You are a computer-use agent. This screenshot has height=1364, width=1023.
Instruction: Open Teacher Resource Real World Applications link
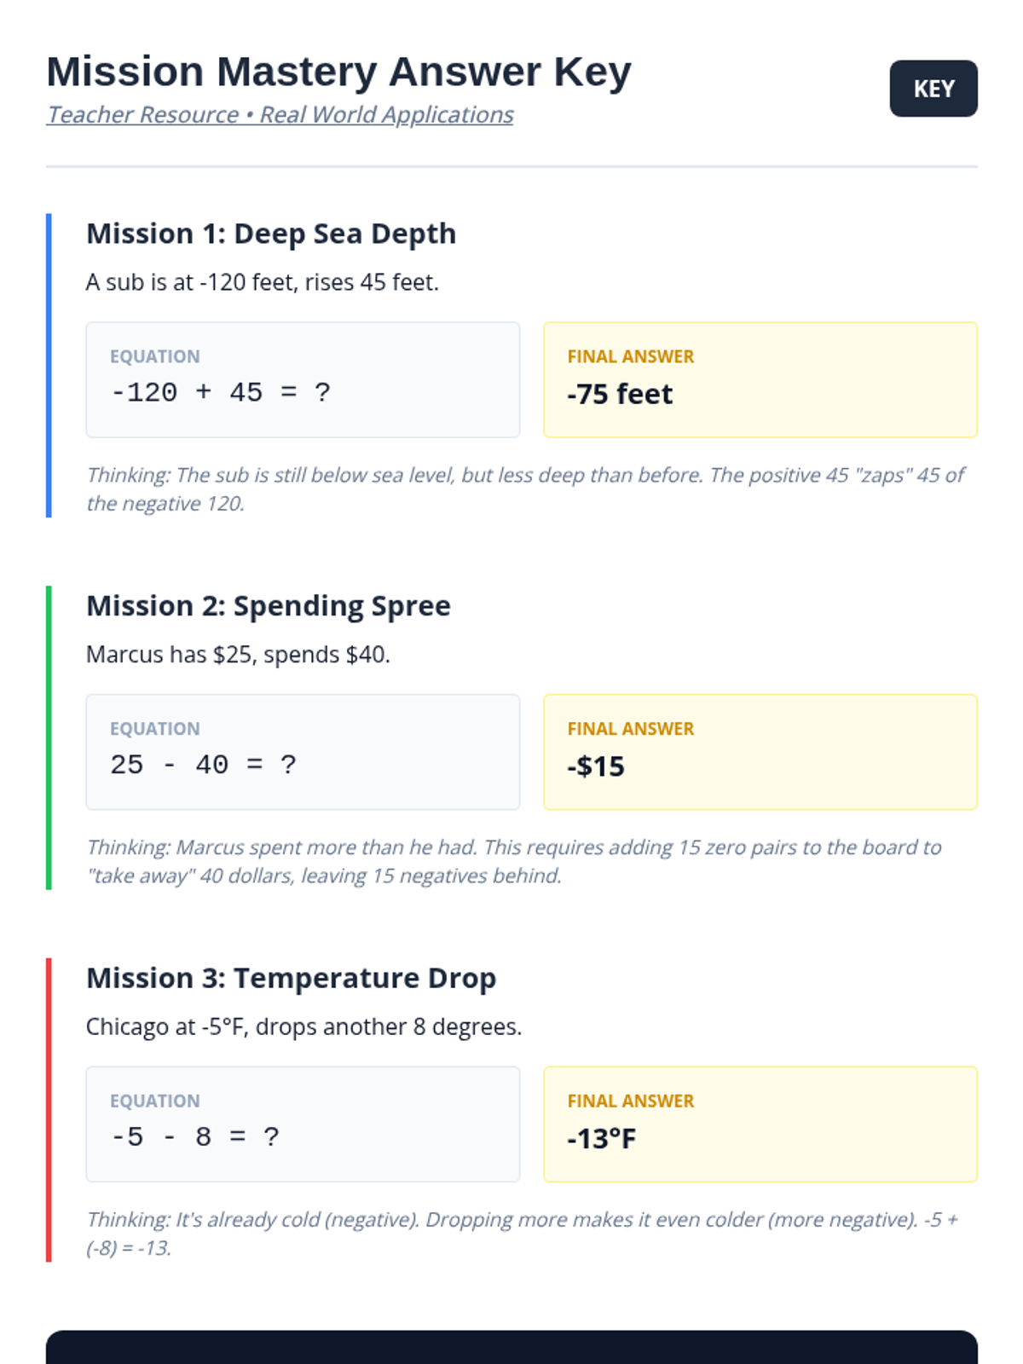tap(280, 114)
